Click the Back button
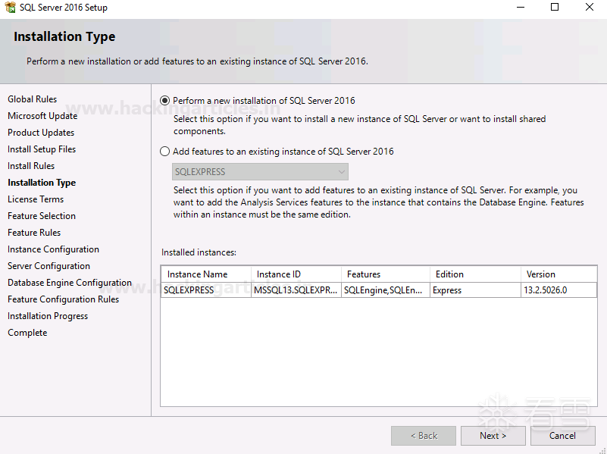Image resolution: width=607 pixels, height=454 pixels. [424, 436]
